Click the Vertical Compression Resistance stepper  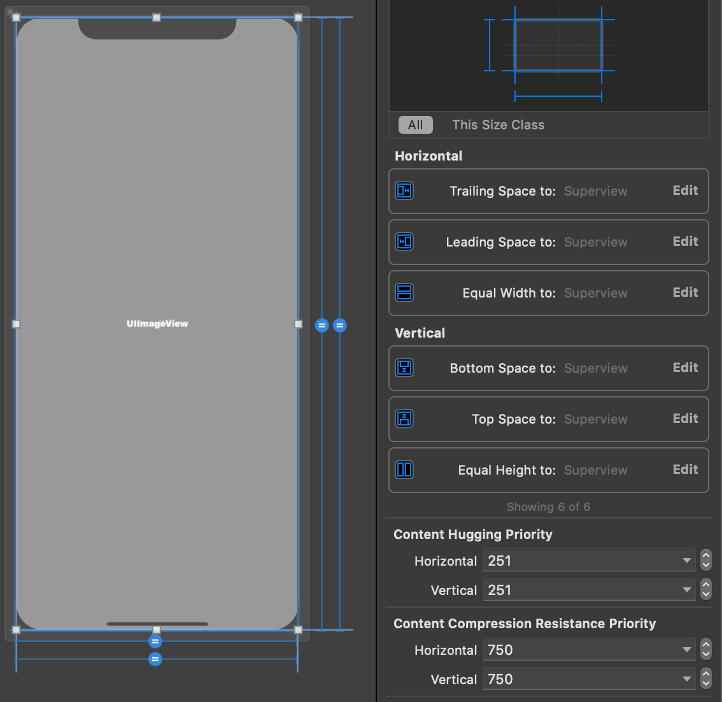tap(705, 679)
